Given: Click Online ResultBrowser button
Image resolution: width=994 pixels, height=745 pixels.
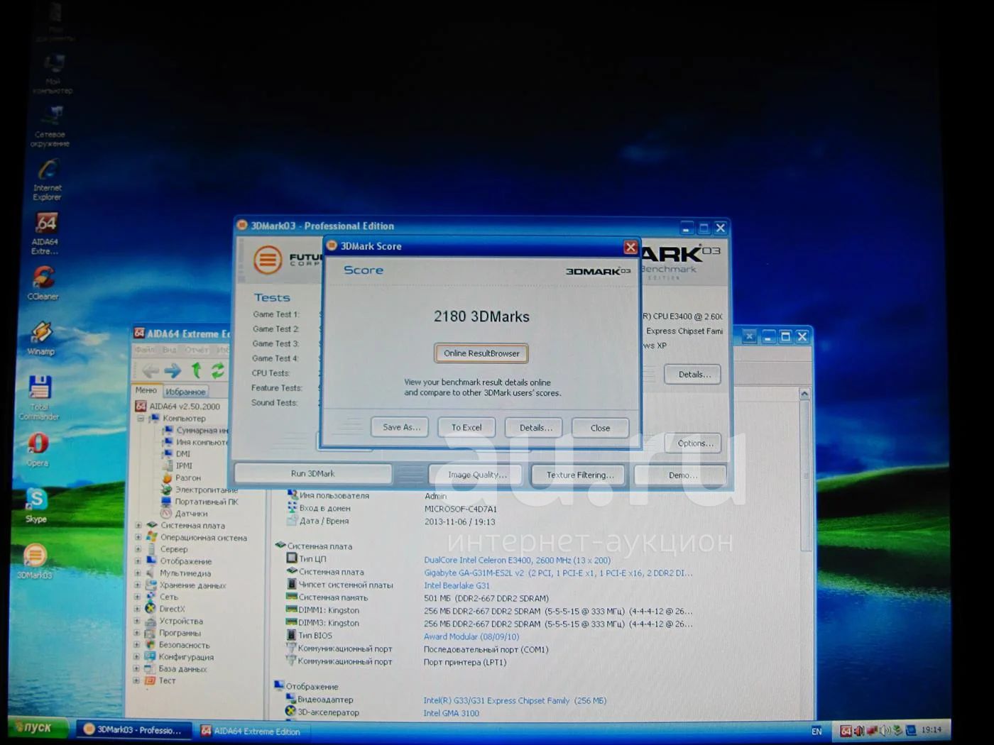Looking at the screenshot, I should (481, 353).
